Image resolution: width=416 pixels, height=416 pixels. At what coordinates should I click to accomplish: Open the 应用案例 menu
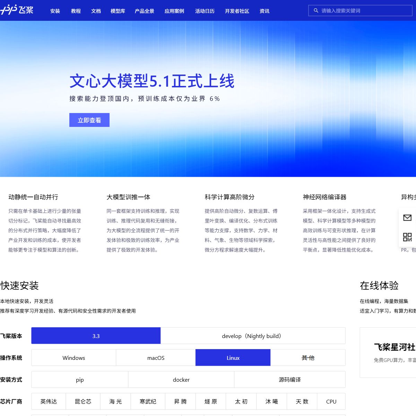[174, 11]
